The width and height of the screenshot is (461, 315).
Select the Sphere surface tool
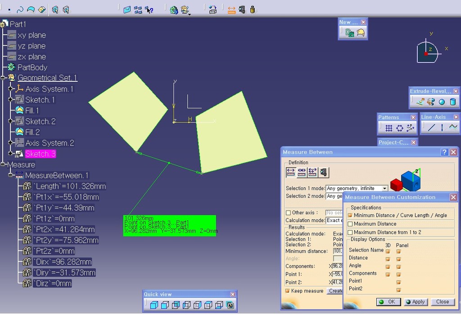coord(442,102)
